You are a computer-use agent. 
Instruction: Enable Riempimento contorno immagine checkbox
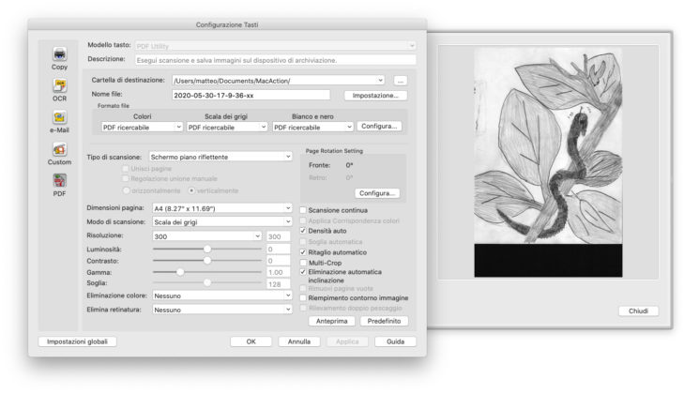point(303,298)
